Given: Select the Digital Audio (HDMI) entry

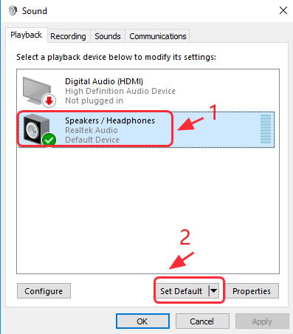Looking at the screenshot, I should click(x=146, y=91).
